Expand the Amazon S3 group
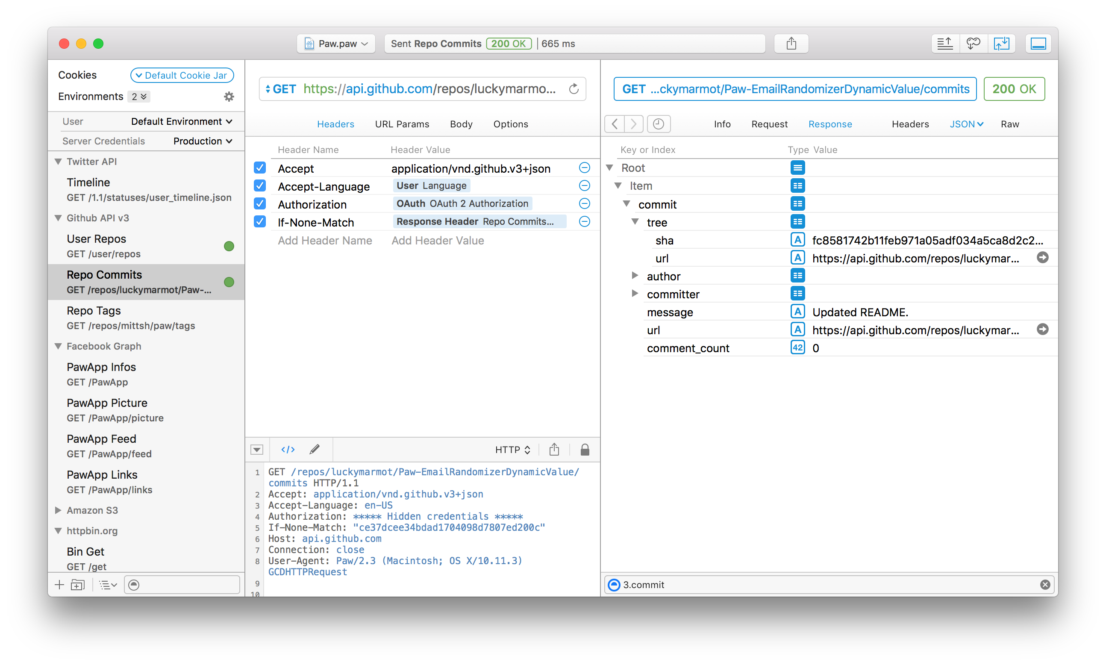Screen dimensions: 1106x665 point(58,510)
